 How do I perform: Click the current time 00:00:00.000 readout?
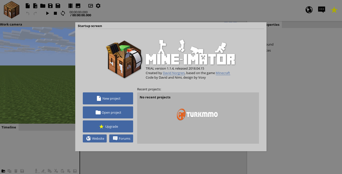(79, 12)
